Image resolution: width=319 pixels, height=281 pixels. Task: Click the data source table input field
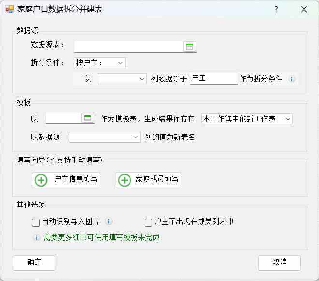tap(129, 46)
